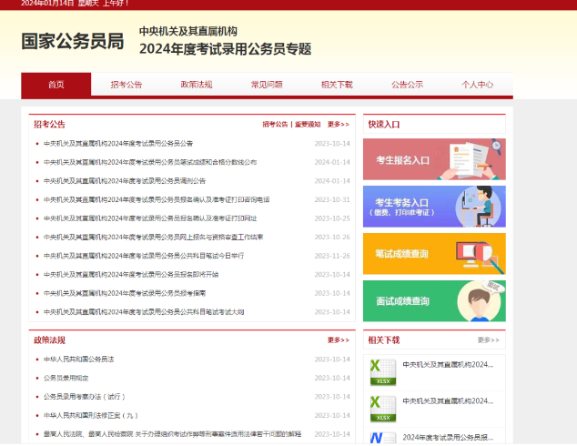Open 公务员录用考察办法（试行） link
Viewport: 577px width, 446px height.
pyautogui.click(x=85, y=397)
